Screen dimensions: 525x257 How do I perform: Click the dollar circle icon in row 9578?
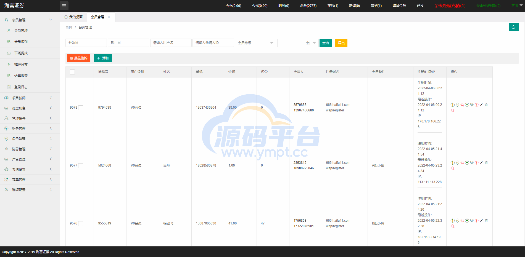pos(477,105)
